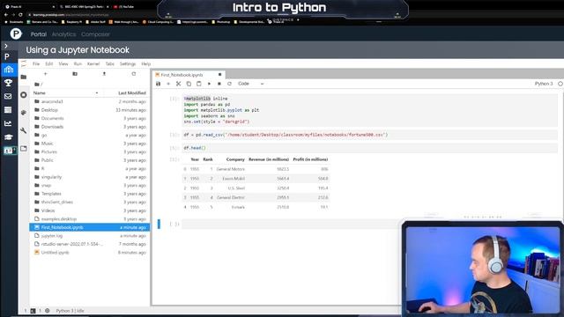564x317 pixels.
Task: Open the graduation cap sidebar icon
Action: tap(8, 137)
